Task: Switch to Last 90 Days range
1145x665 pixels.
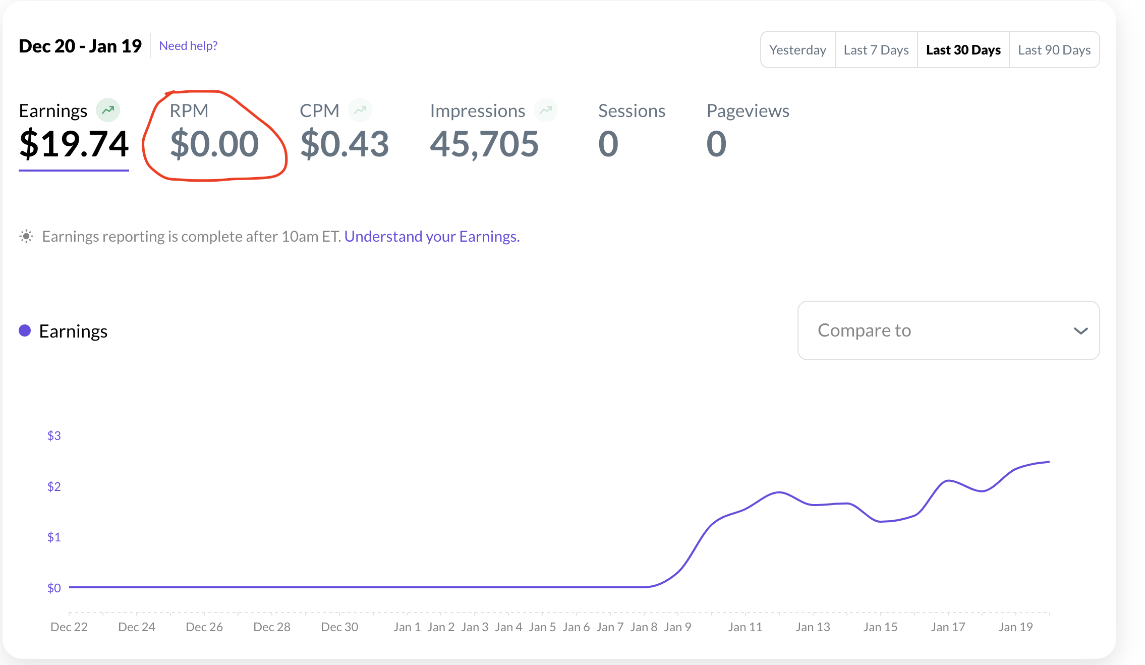Action: [1054, 50]
